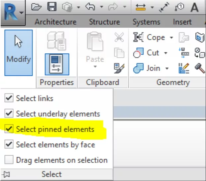Expand the Cope dropdown arrow
Image resolution: width=206 pixels, height=181 pixels.
pyautogui.click(x=171, y=38)
